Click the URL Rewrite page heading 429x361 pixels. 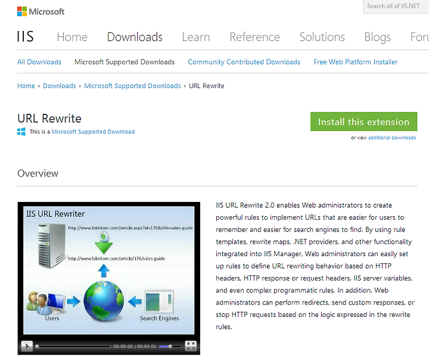pyautogui.click(x=49, y=119)
